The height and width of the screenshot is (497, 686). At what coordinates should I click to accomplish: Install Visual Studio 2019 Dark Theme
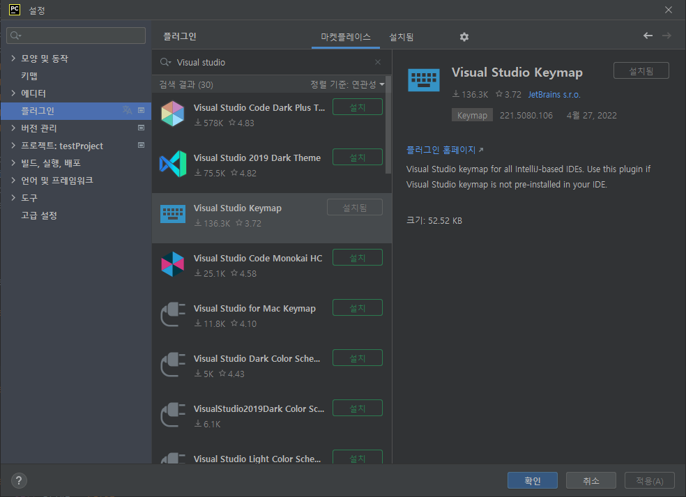click(358, 157)
